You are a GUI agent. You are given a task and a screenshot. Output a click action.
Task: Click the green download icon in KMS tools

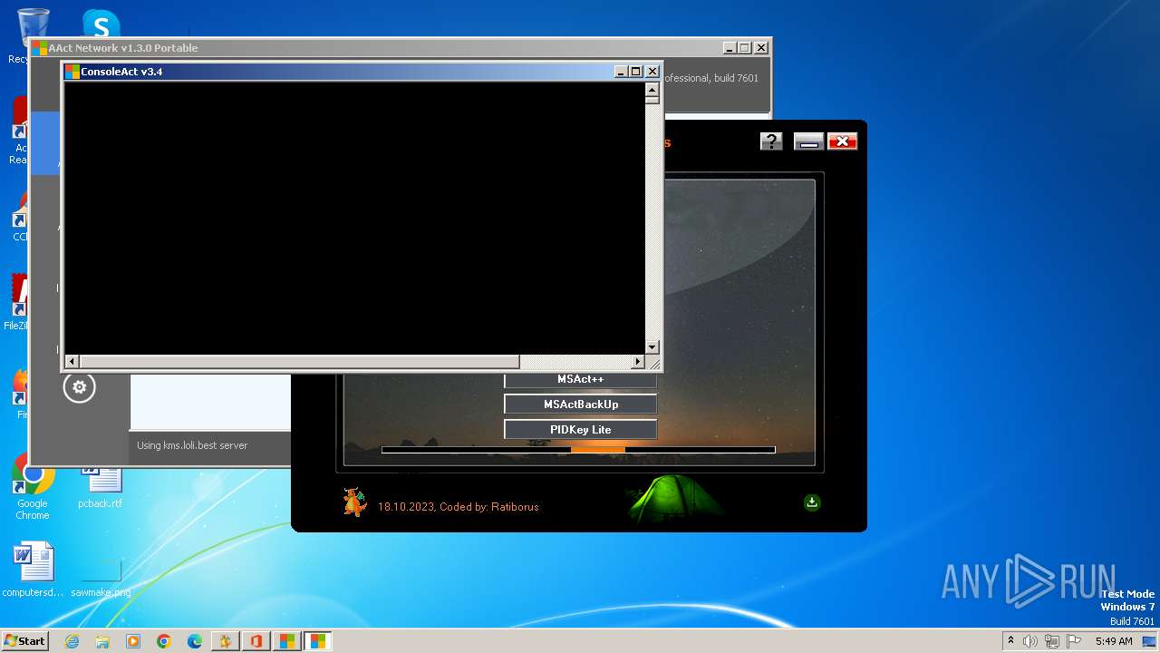coord(812,502)
